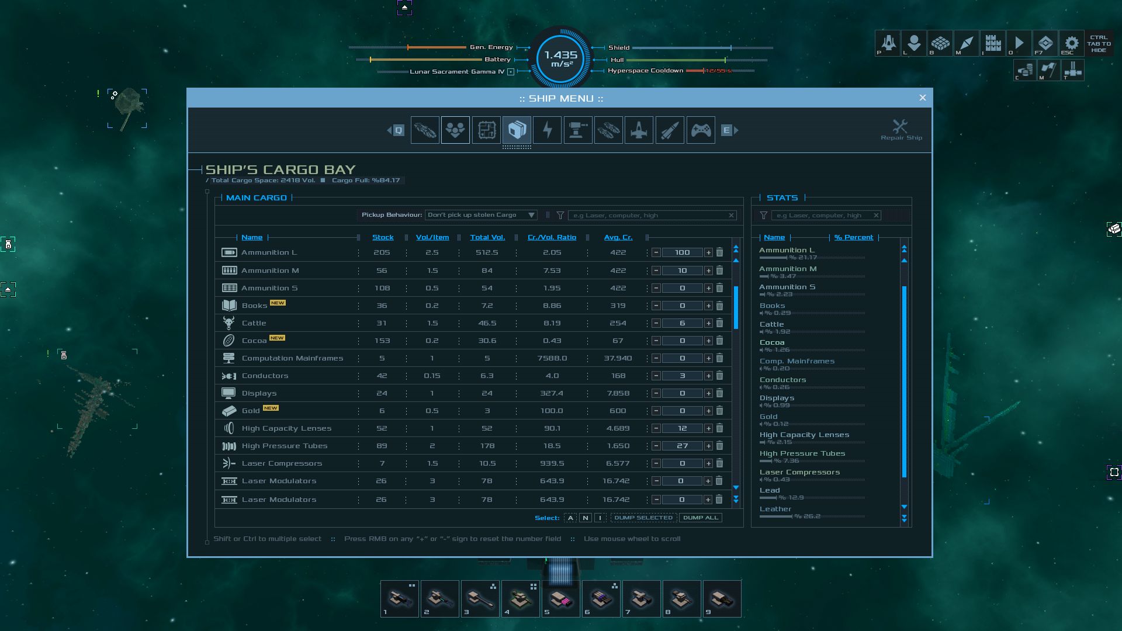Open settings gear in top toolbar

(1071, 43)
